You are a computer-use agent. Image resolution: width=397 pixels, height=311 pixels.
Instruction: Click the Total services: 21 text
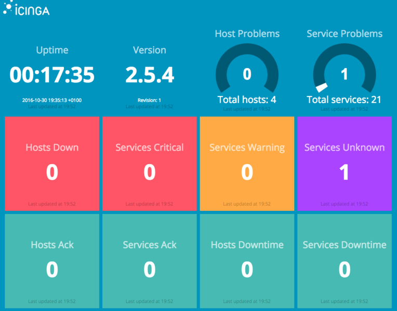click(x=344, y=100)
